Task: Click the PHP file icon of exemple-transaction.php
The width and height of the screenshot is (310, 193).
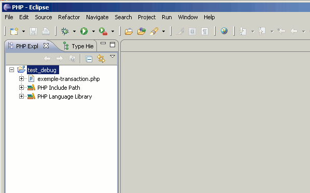Action: 31,78
